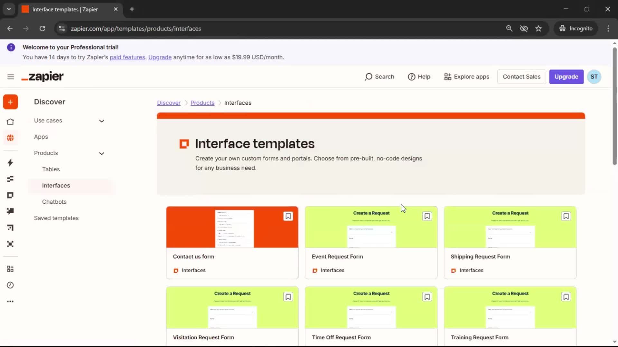This screenshot has width=618, height=347.
Task: Open Zap History clock icon
Action: click(x=10, y=285)
